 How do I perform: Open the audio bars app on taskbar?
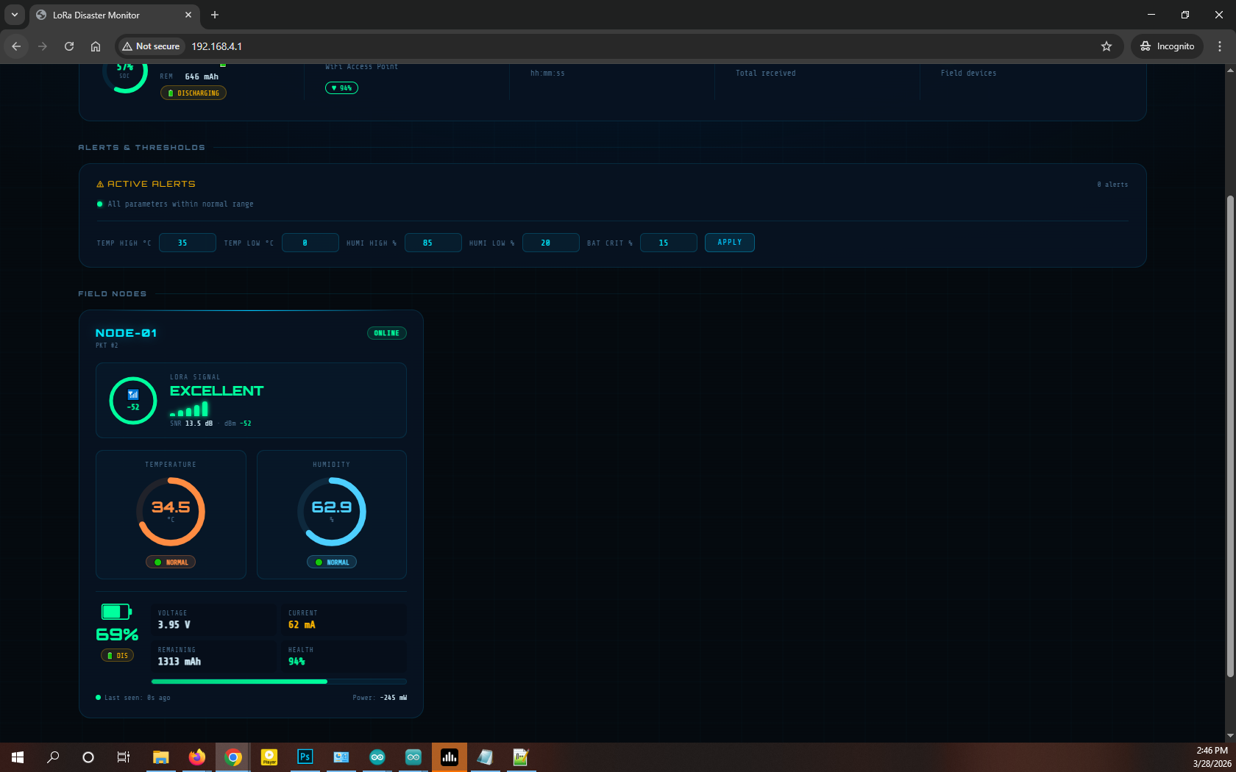[450, 757]
